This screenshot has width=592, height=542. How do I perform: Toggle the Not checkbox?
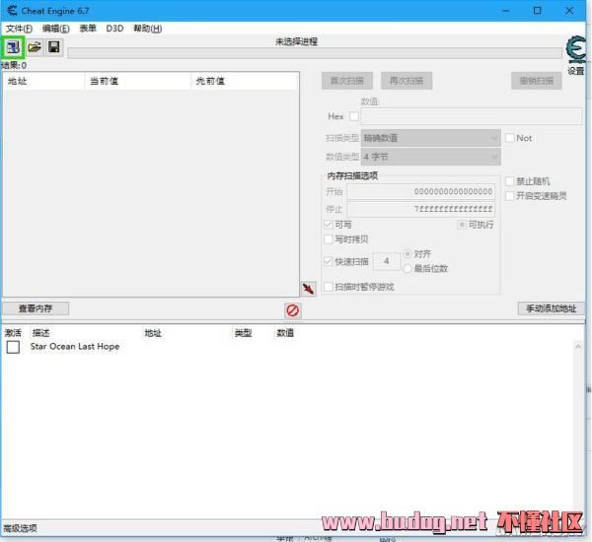pyautogui.click(x=510, y=138)
